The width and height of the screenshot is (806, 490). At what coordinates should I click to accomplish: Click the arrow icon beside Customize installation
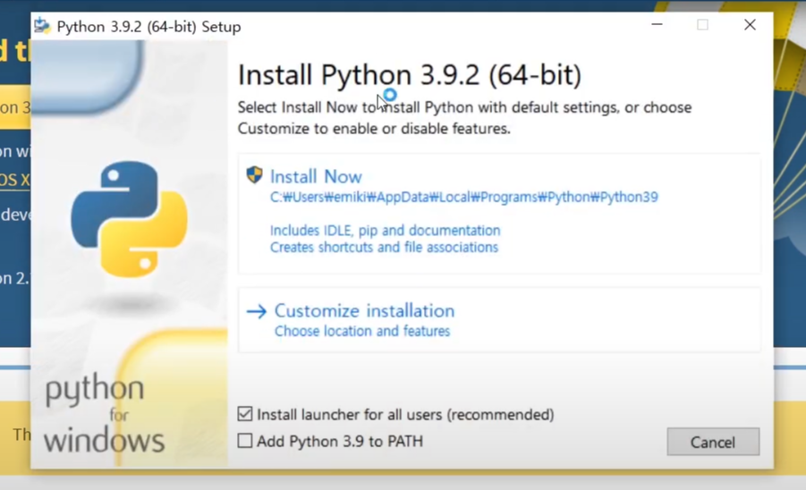click(257, 311)
